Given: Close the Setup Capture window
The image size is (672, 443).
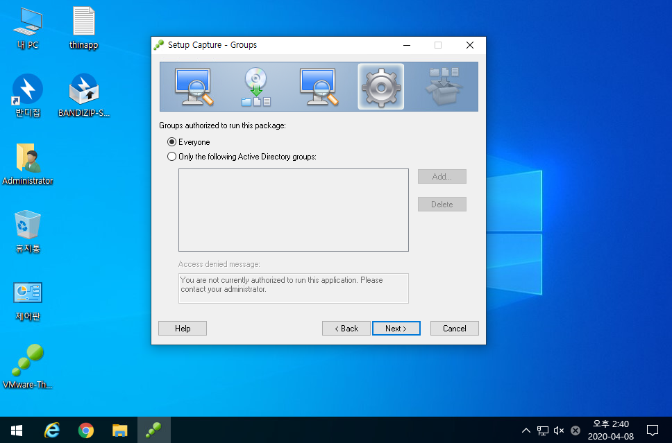Looking at the screenshot, I should tap(470, 45).
